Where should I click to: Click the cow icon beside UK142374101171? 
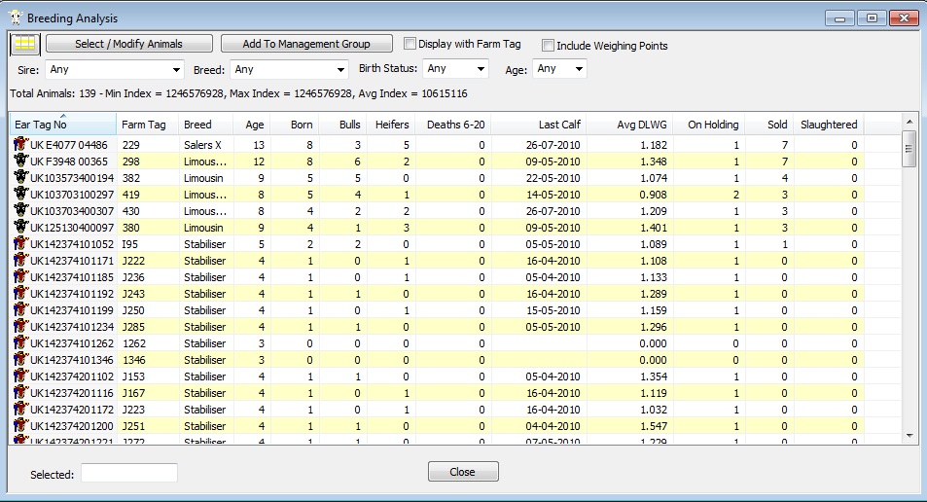(21, 260)
